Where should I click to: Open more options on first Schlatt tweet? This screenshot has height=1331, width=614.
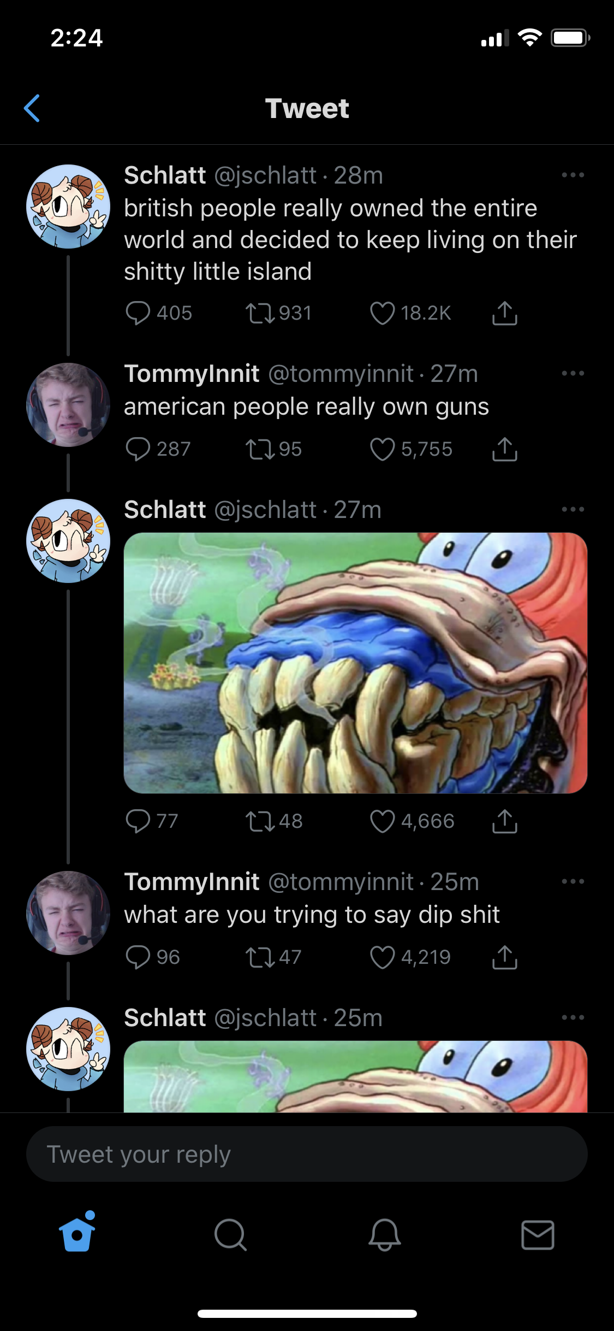(573, 175)
